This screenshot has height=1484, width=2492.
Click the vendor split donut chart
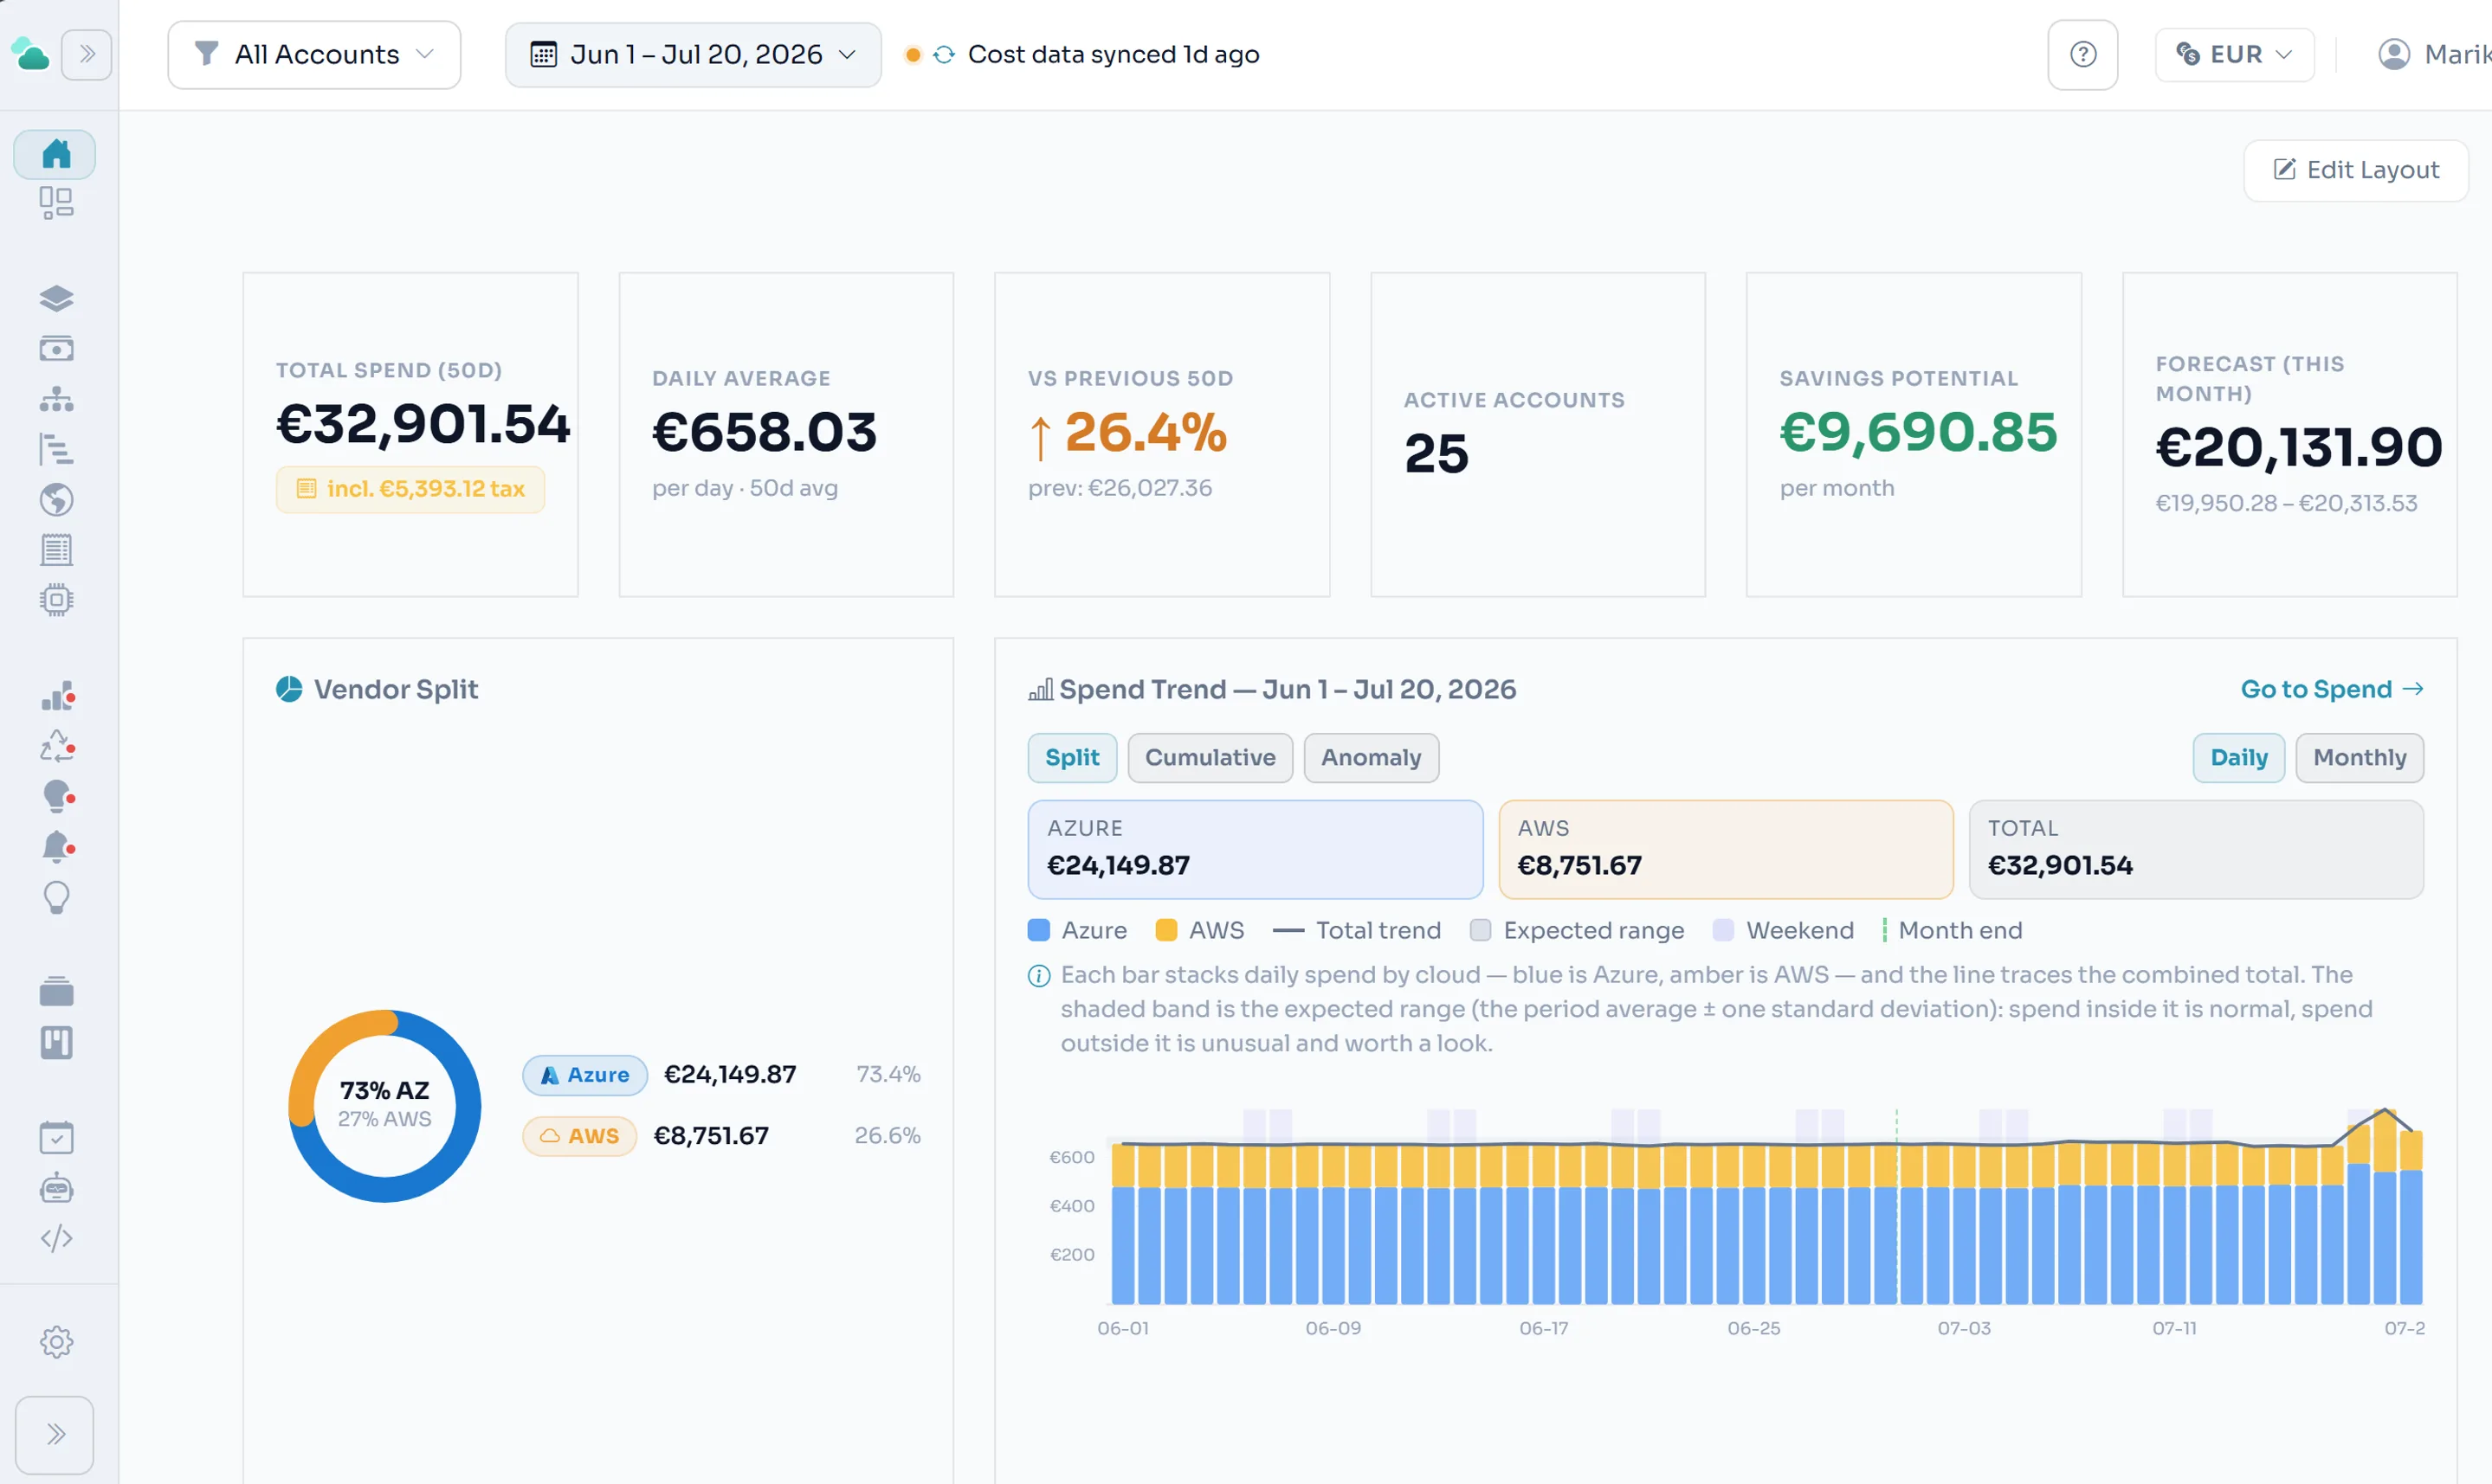[x=385, y=1106]
